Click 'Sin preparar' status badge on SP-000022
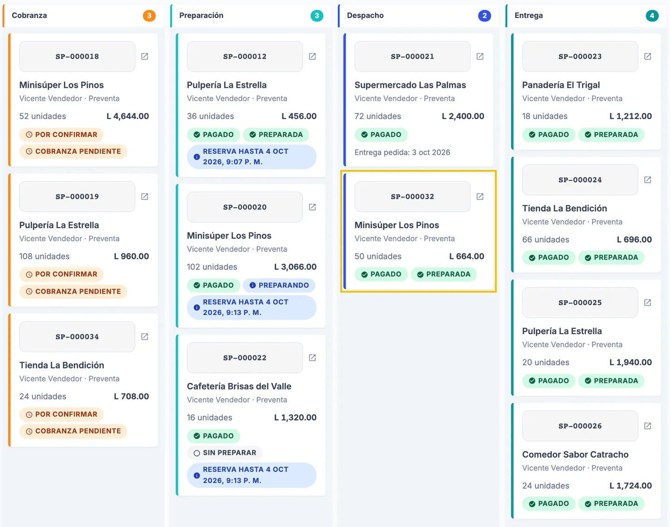Image resolution: width=670 pixels, height=527 pixels. (225, 453)
